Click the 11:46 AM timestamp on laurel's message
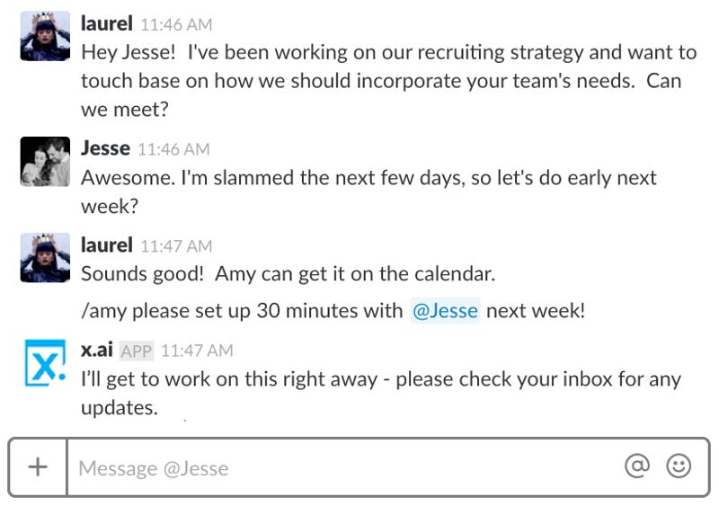Image resolution: width=719 pixels, height=506 pixels. 176,25
